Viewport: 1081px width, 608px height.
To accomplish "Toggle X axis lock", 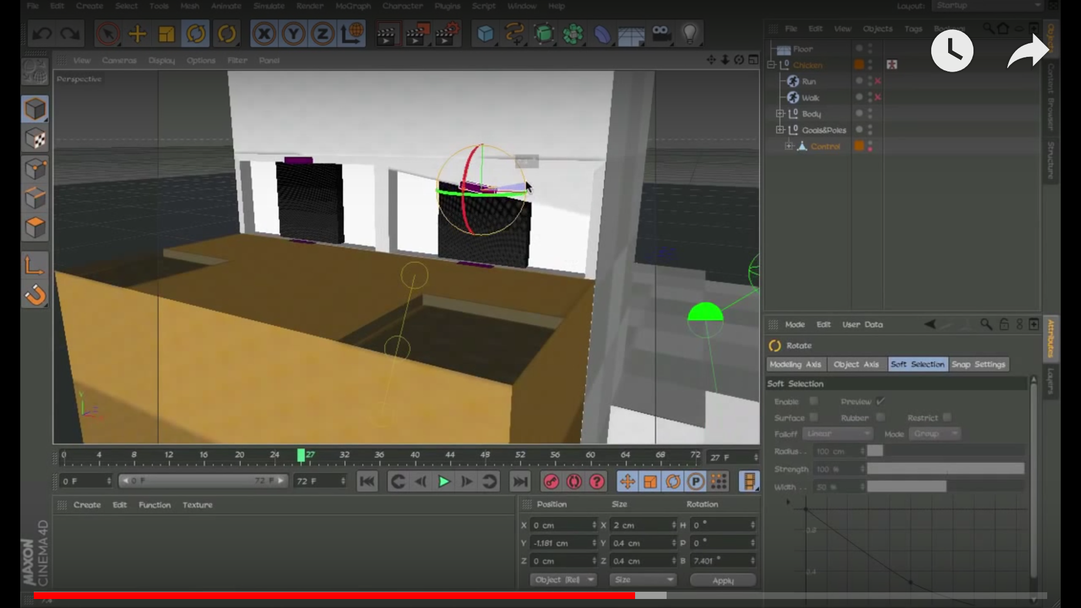I will click(x=264, y=34).
